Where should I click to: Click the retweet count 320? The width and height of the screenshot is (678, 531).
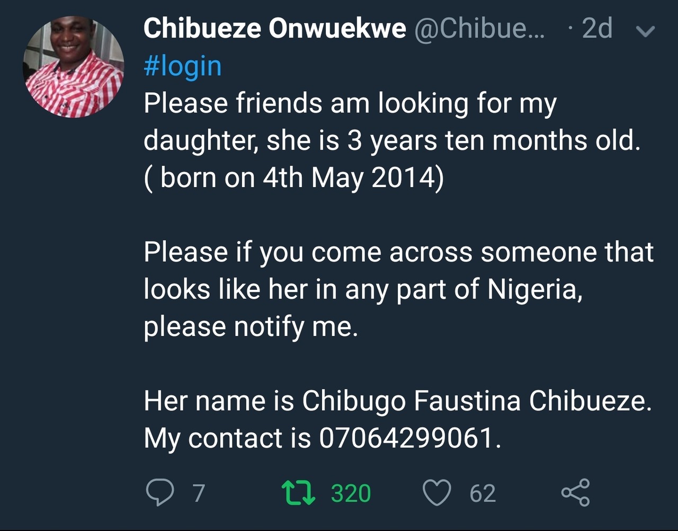coord(351,493)
